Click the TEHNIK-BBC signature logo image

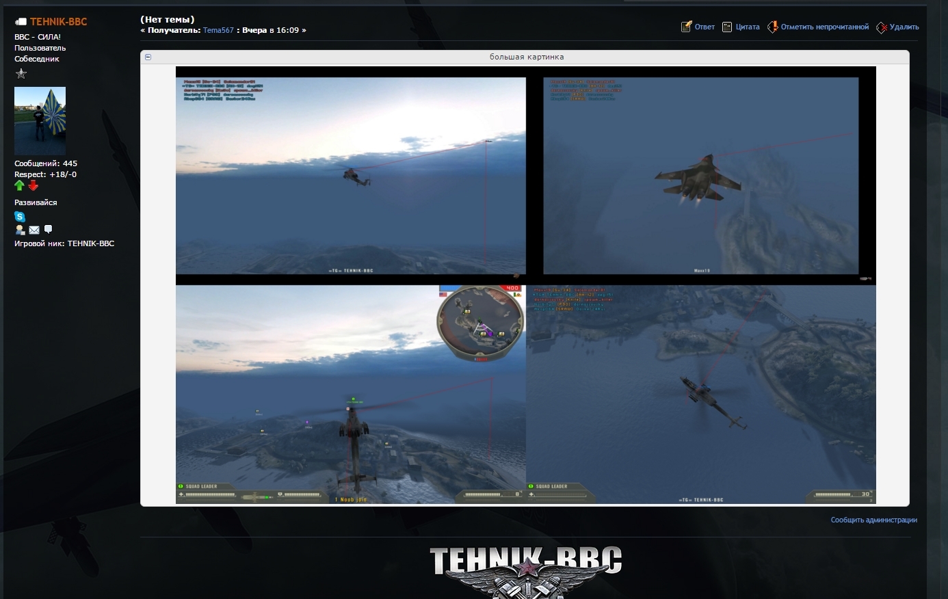tap(526, 572)
